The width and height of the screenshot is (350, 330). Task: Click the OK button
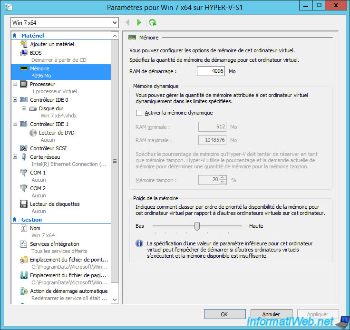coord(224,314)
